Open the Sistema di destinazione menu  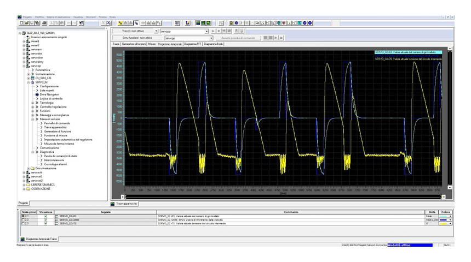[x=59, y=17]
